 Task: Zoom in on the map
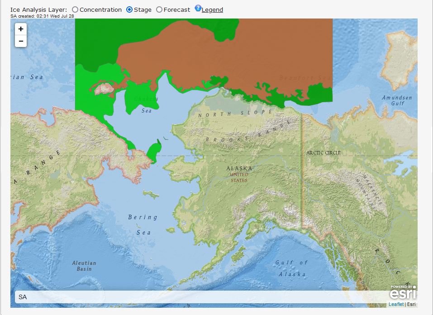21,29
